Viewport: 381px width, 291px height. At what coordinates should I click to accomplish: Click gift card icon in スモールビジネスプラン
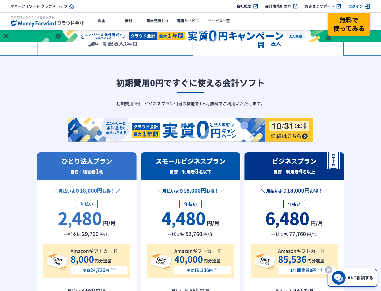[161, 261]
